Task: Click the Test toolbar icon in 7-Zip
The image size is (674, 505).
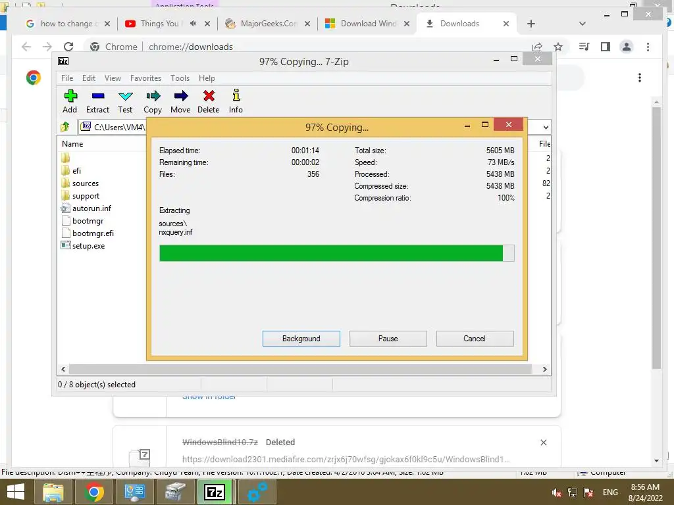Action: pos(125,101)
